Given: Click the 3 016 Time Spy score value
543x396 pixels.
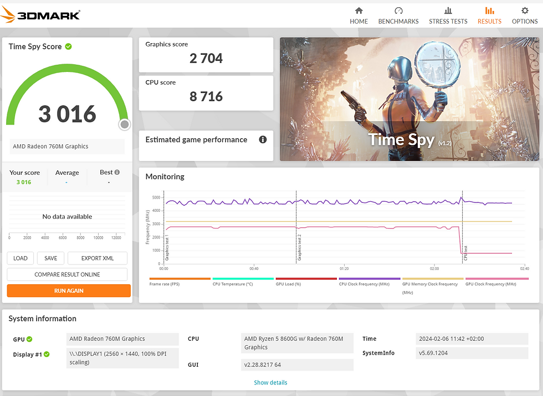Looking at the screenshot, I should click(67, 114).
